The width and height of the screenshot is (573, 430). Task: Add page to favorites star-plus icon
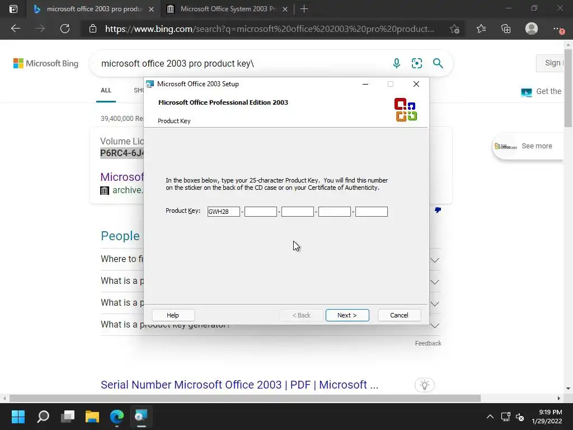pos(454,29)
